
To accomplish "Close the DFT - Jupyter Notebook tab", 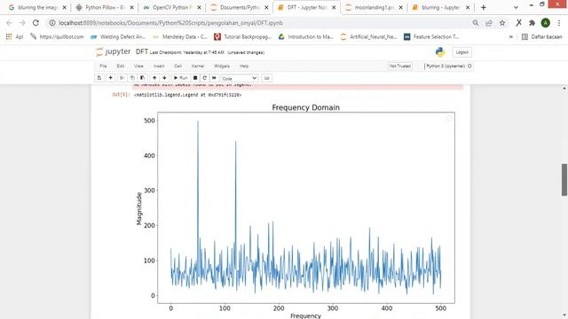I will pyautogui.click(x=334, y=7).
